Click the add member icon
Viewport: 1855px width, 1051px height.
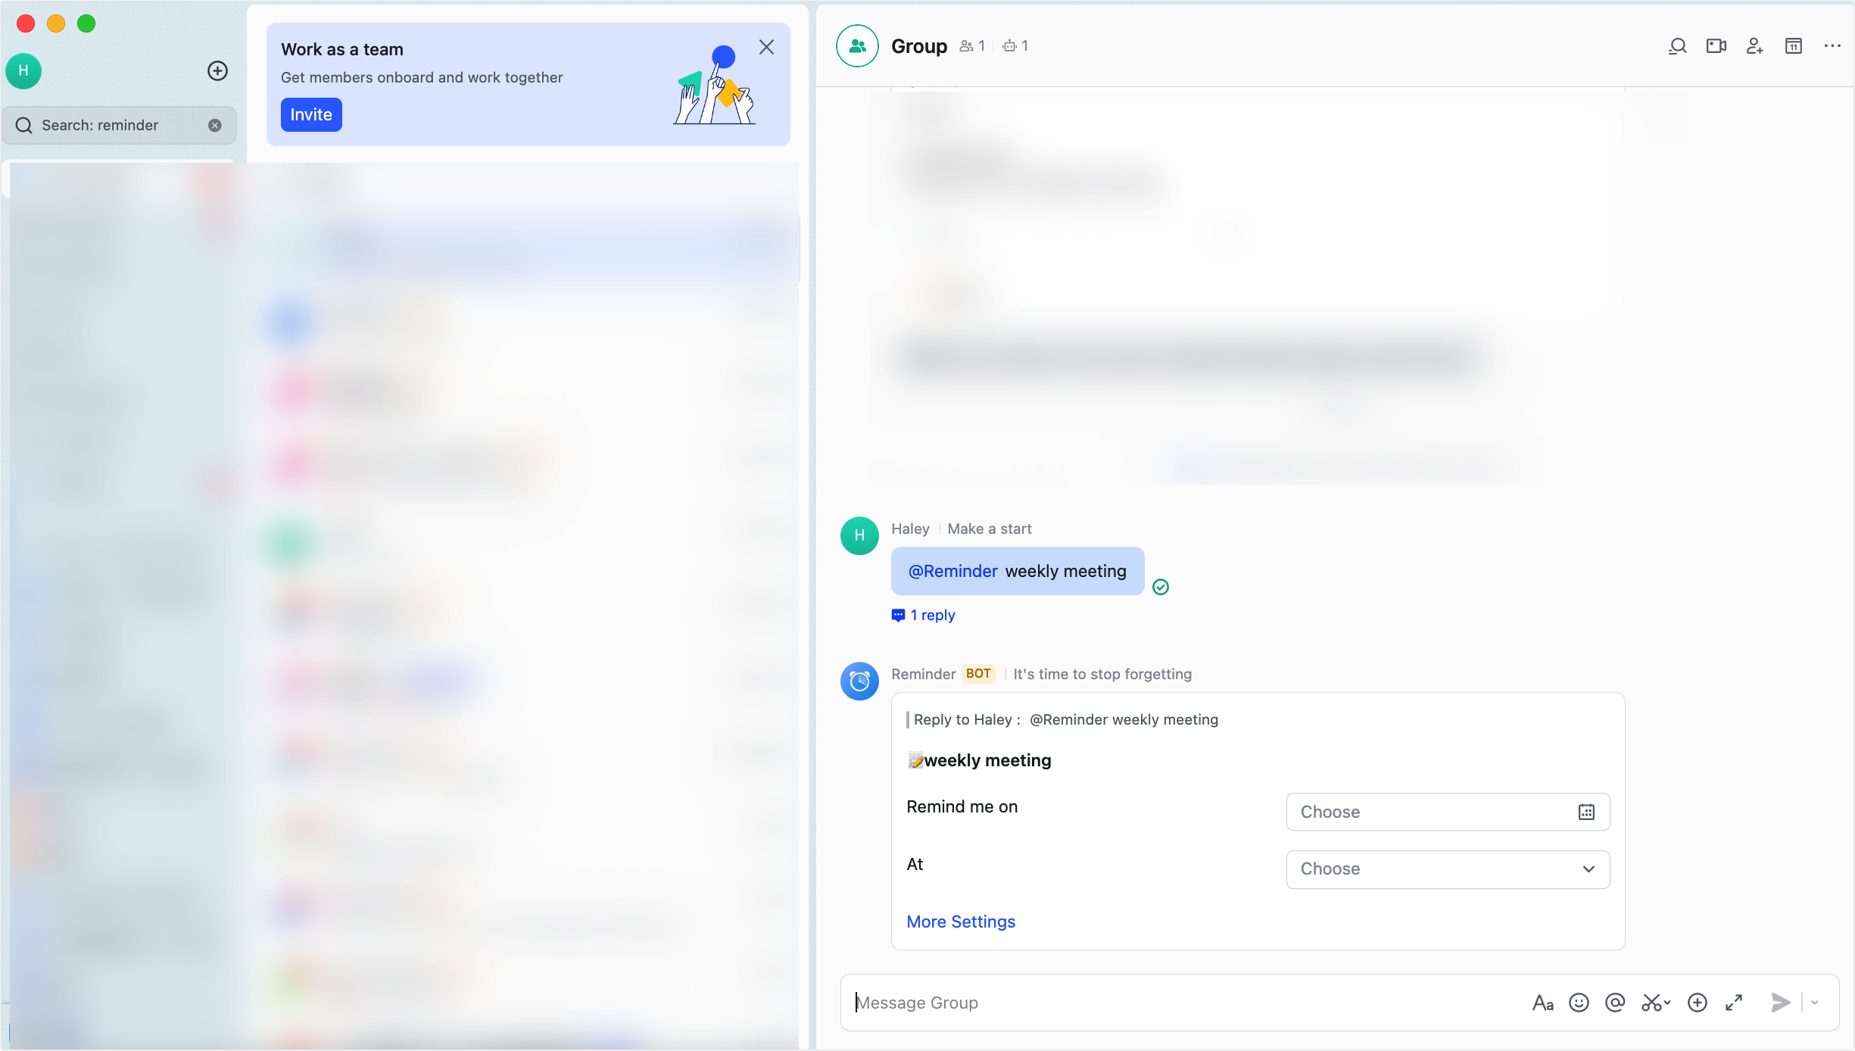pyautogui.click(x=1754, y=46)
